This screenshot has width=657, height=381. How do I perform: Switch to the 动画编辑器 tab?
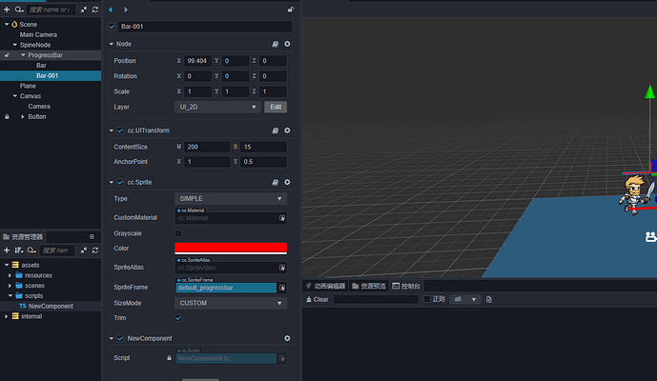325,286
